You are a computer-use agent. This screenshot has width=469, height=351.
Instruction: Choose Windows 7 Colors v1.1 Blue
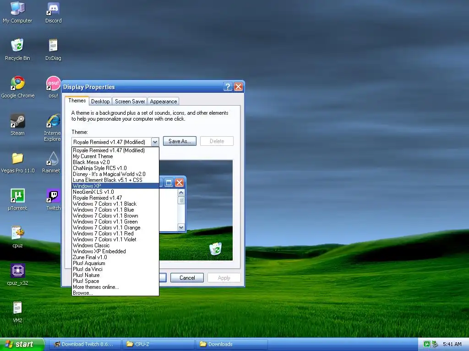click(115, 210)
